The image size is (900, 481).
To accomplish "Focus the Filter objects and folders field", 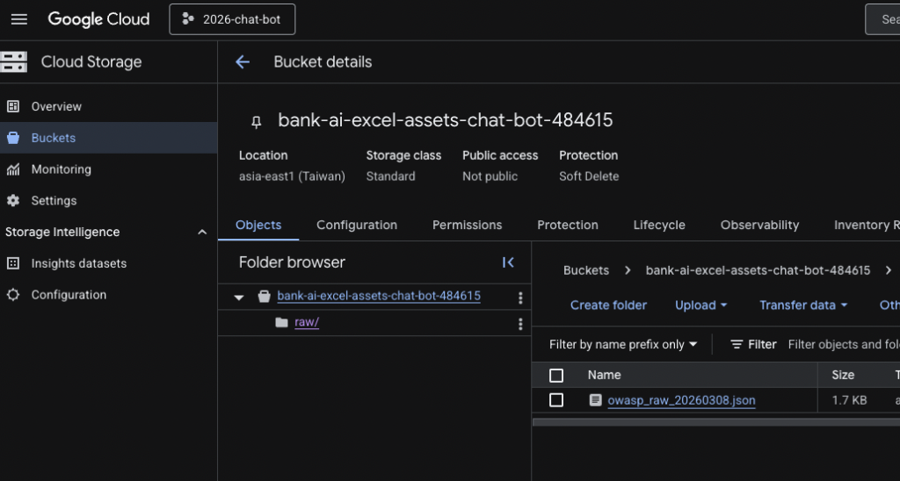I will coord(843,345).
